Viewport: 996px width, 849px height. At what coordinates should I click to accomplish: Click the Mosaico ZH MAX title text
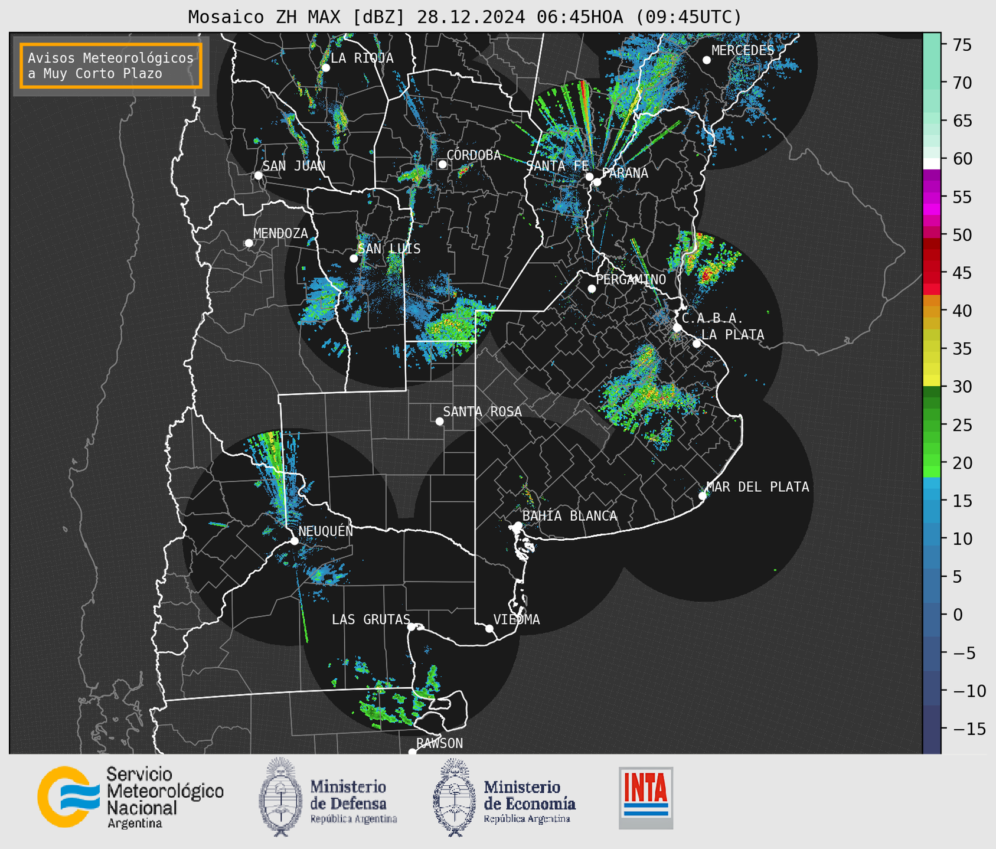(464, 17)
